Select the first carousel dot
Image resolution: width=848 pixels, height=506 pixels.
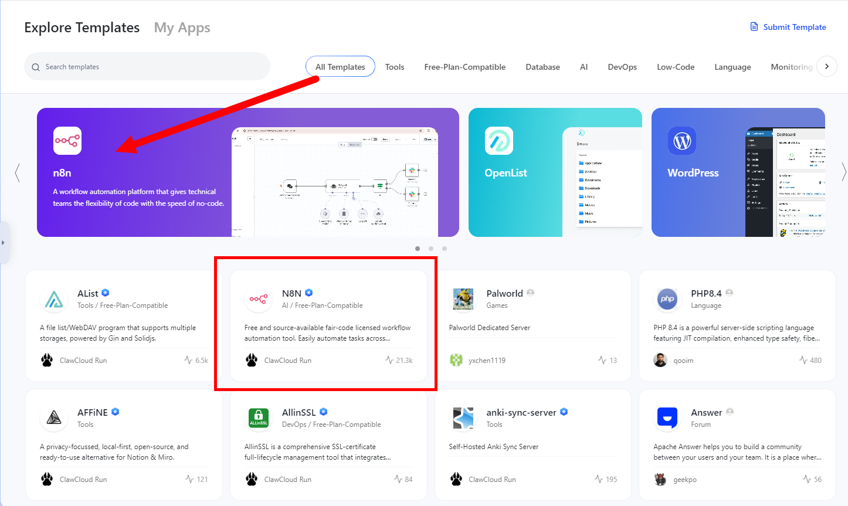[418, 249]
